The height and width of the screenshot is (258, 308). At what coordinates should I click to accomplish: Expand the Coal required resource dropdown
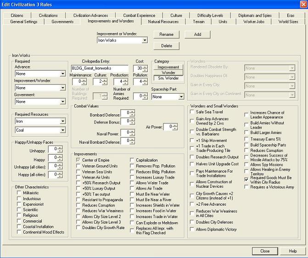pos(62,130)
